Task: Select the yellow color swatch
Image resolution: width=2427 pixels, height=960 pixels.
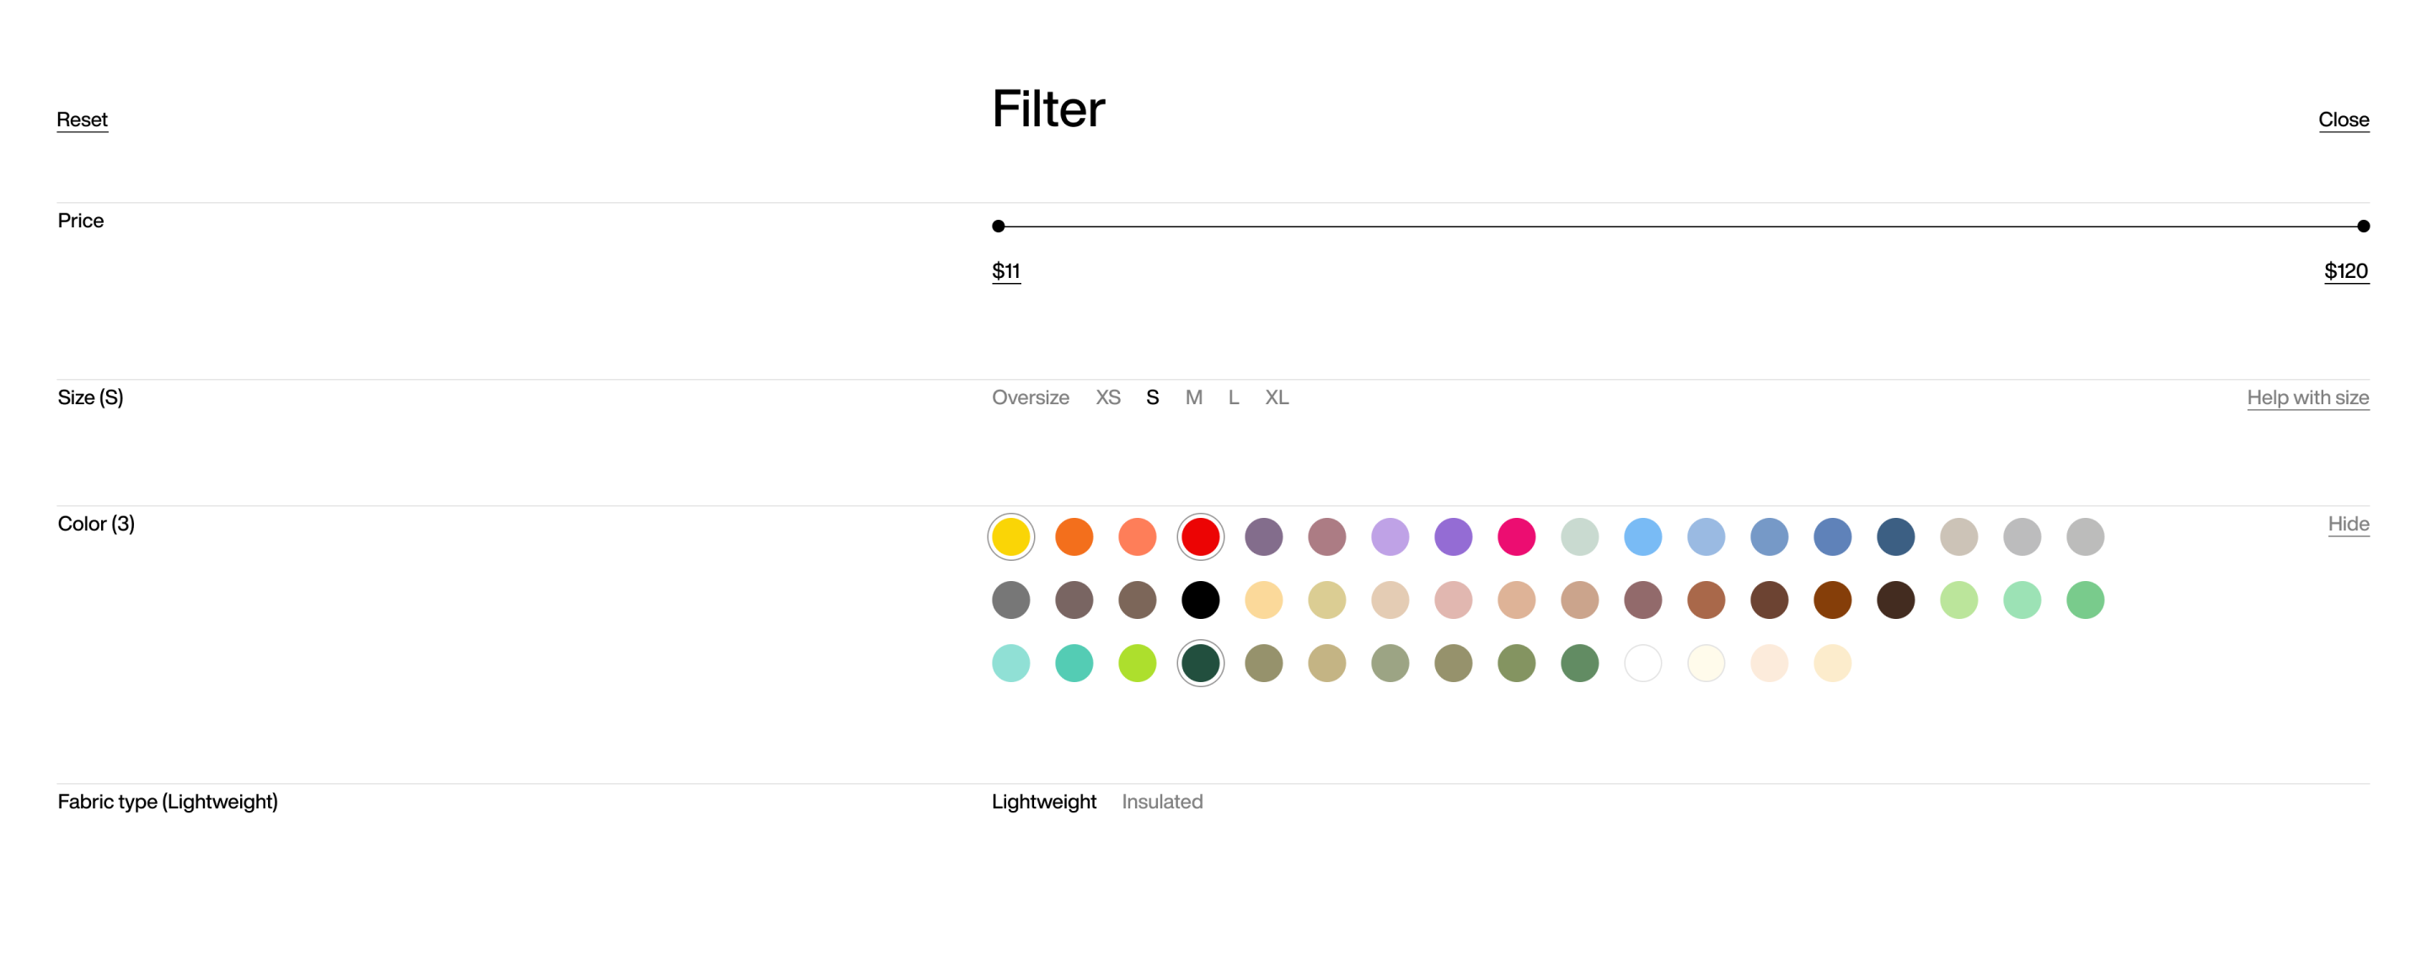Action: pyautogui.click(x=1010, y=536)
